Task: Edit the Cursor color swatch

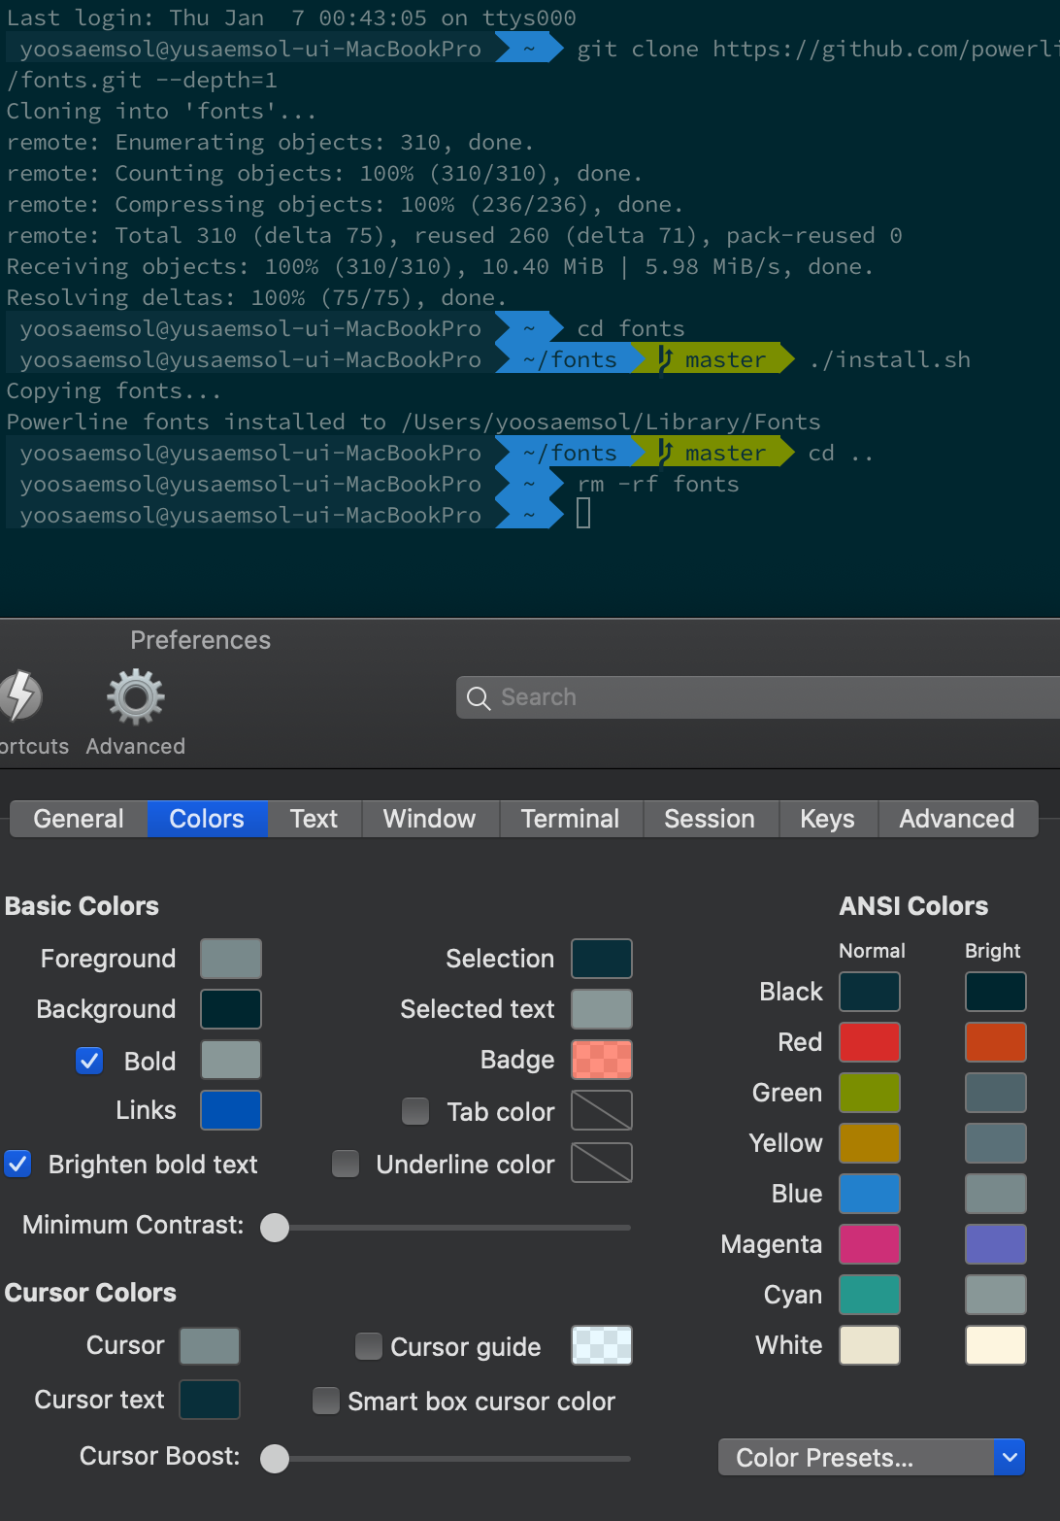Action: pyautogui.click(x=210, y=1346)
